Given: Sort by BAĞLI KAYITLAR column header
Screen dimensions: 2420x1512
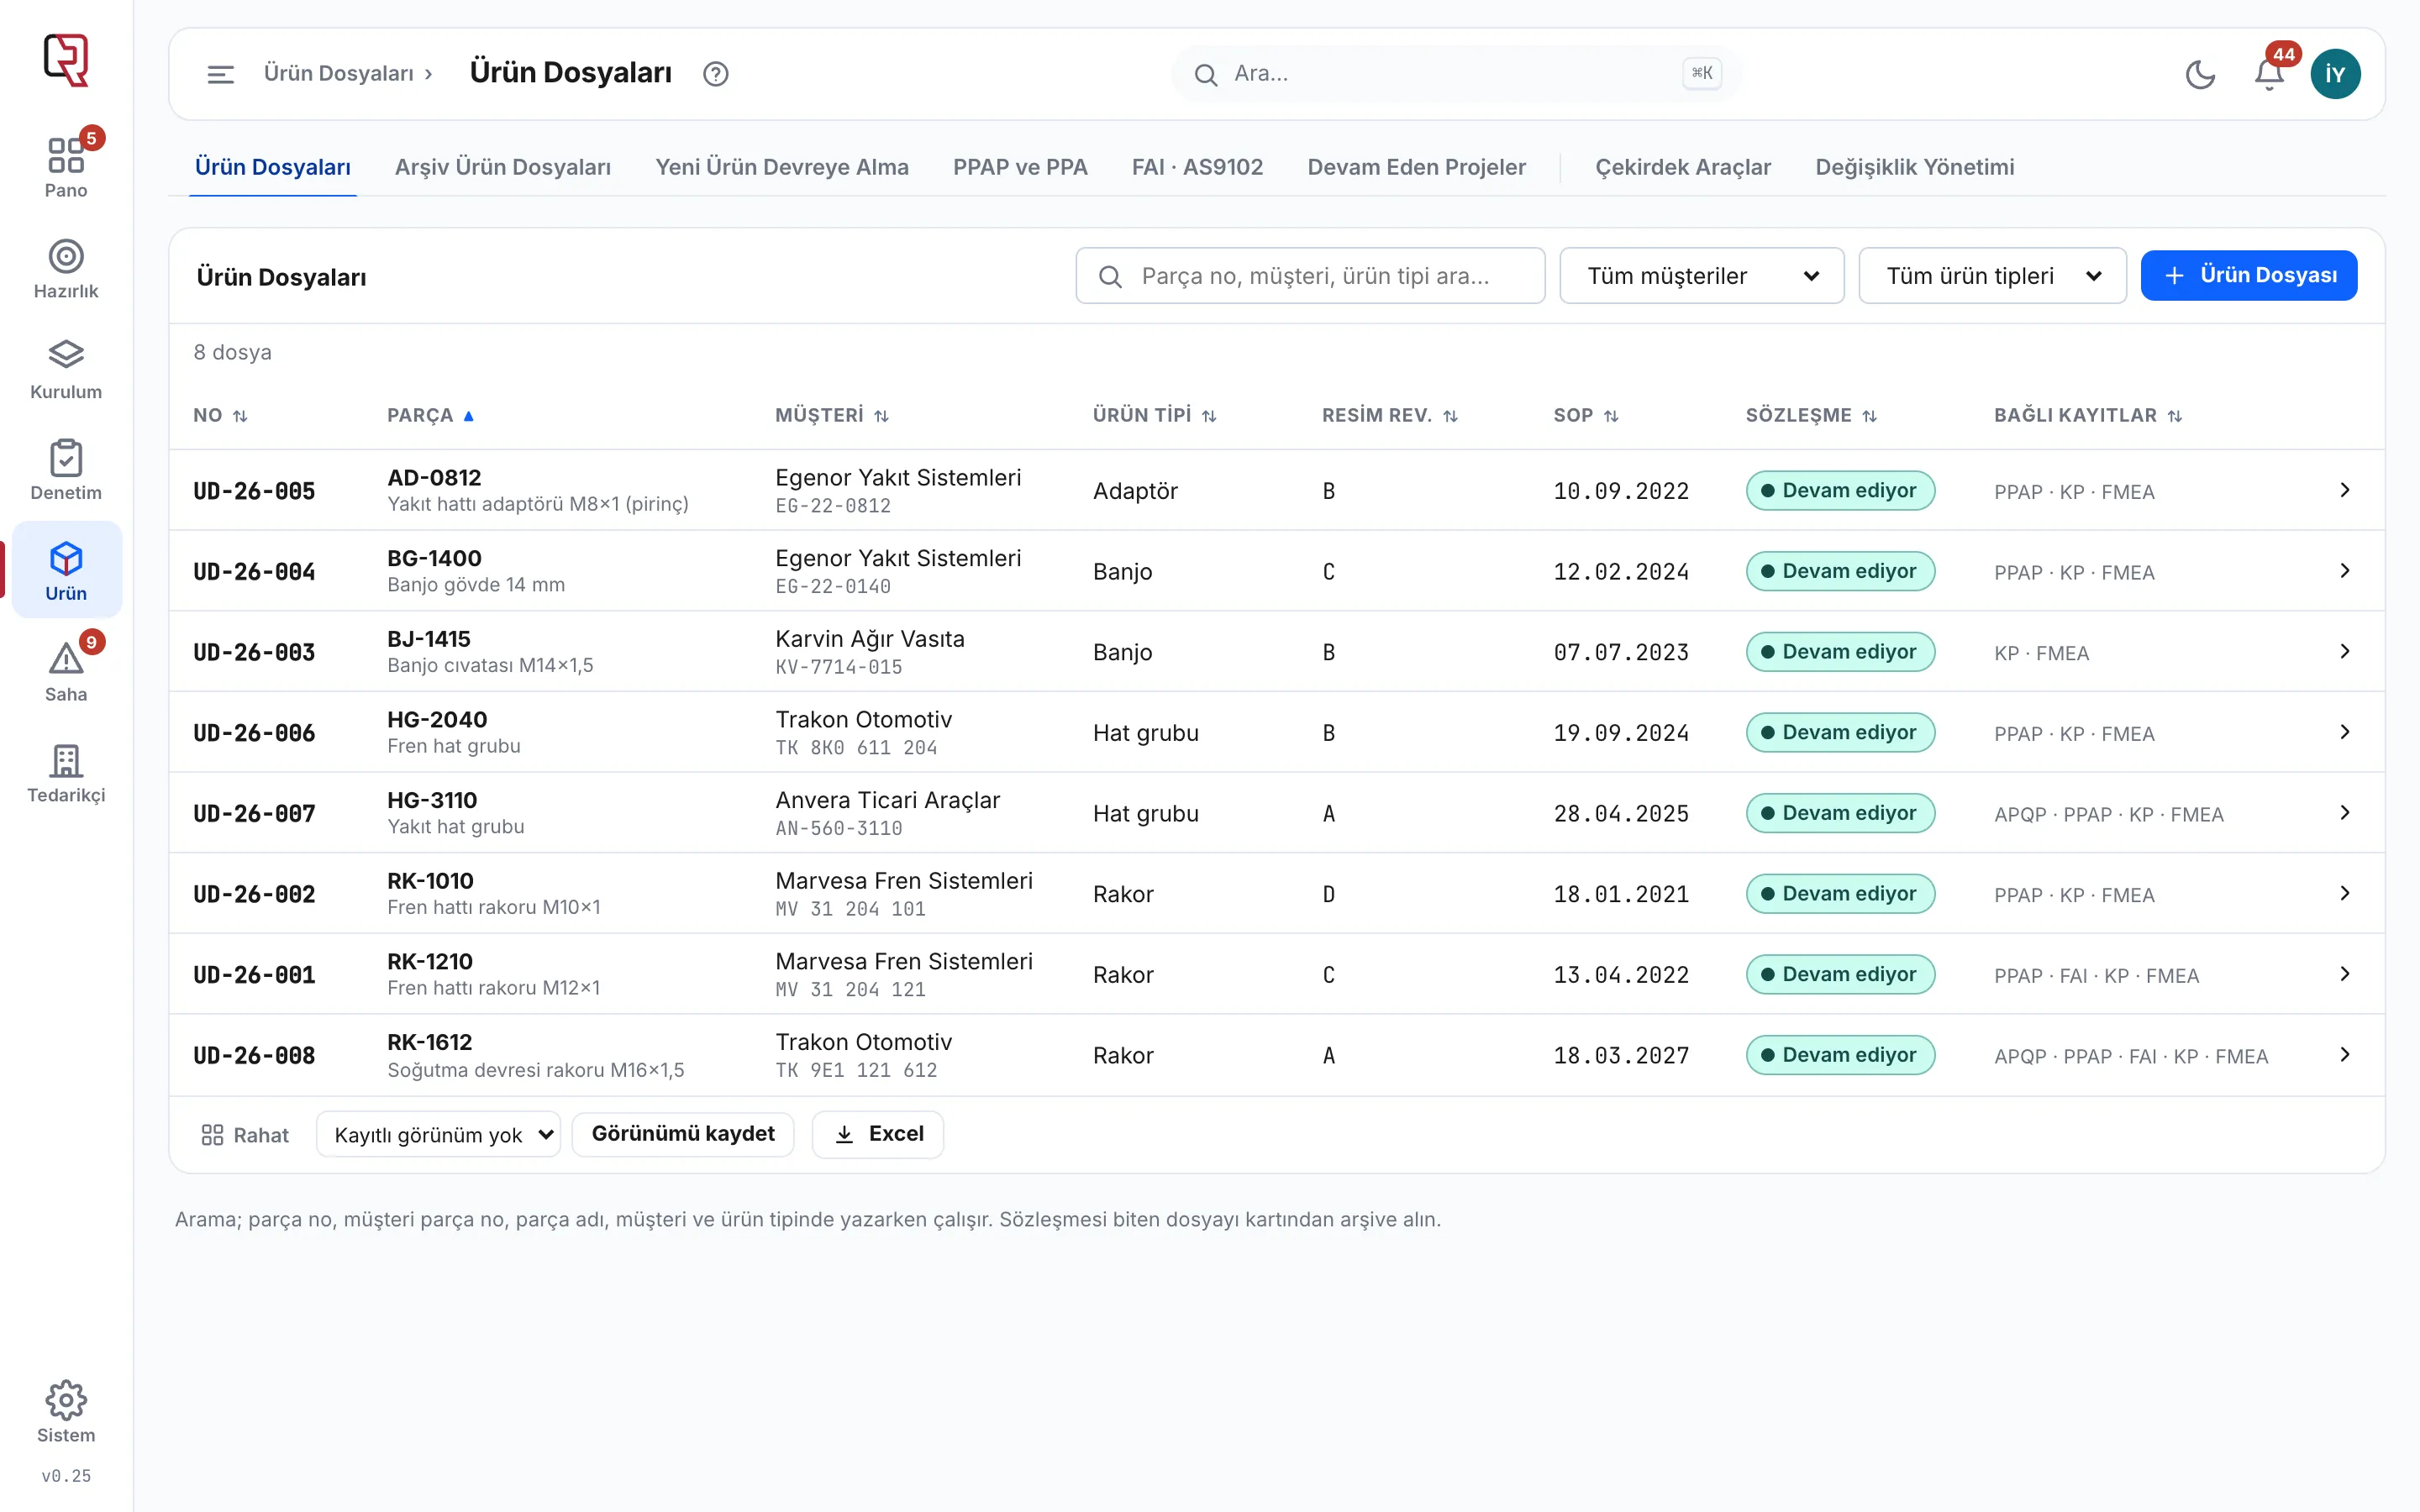Looking at the screenshot, I should tap(2088, 415).
